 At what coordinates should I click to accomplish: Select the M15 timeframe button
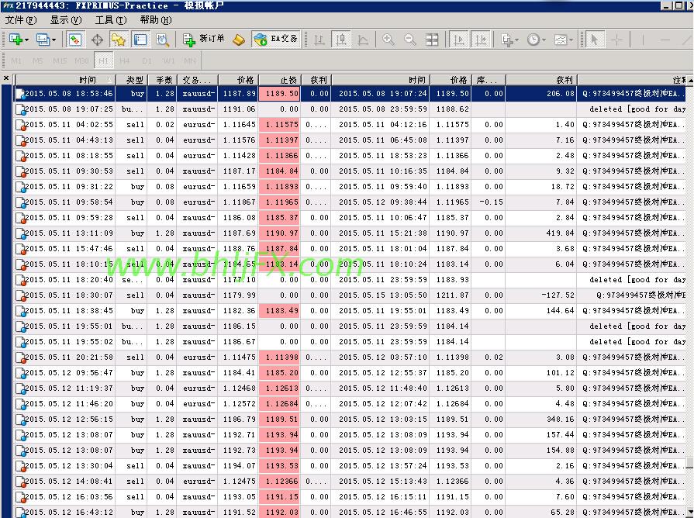click(60, 60)
